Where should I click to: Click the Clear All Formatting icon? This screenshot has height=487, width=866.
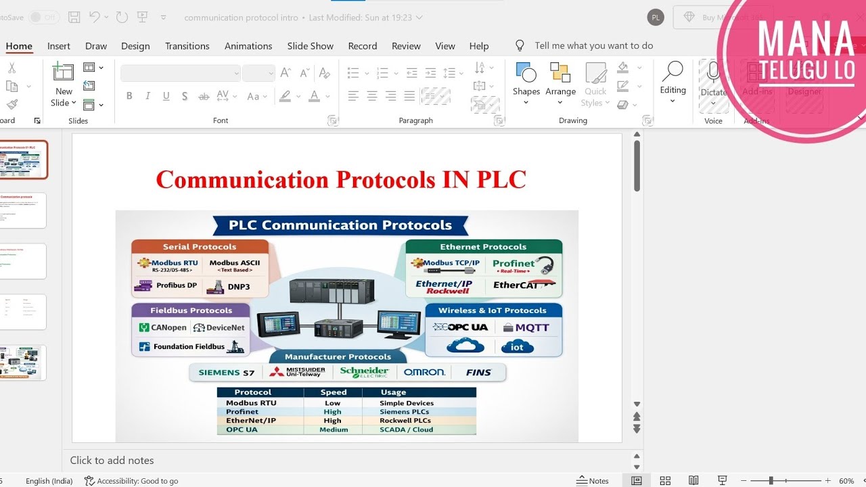pyautogui.click(x=325, y=73)
